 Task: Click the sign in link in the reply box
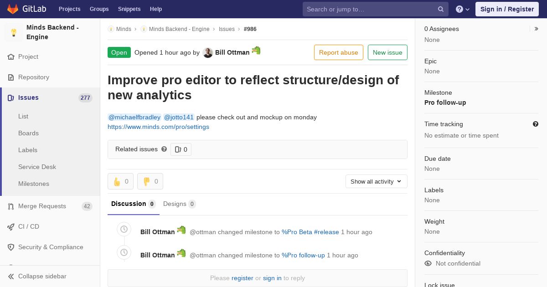pyautogui.click(x=272, y=278)
